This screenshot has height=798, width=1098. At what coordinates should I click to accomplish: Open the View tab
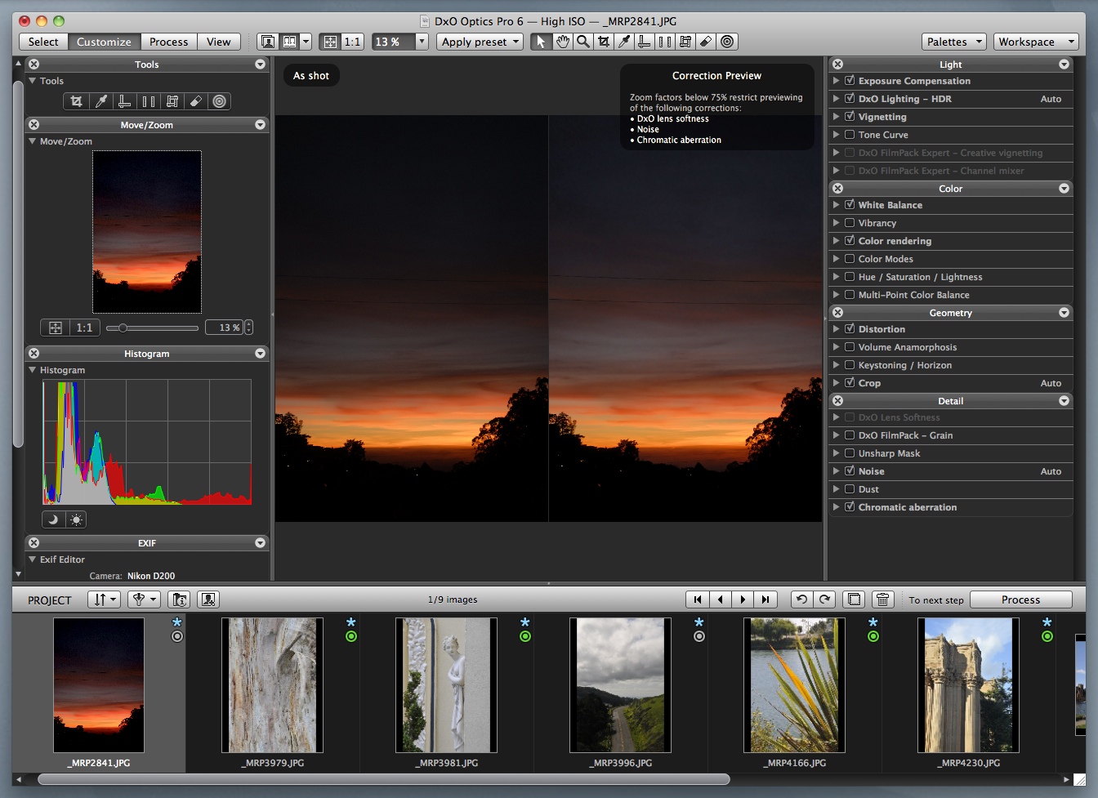coord(218,42)
